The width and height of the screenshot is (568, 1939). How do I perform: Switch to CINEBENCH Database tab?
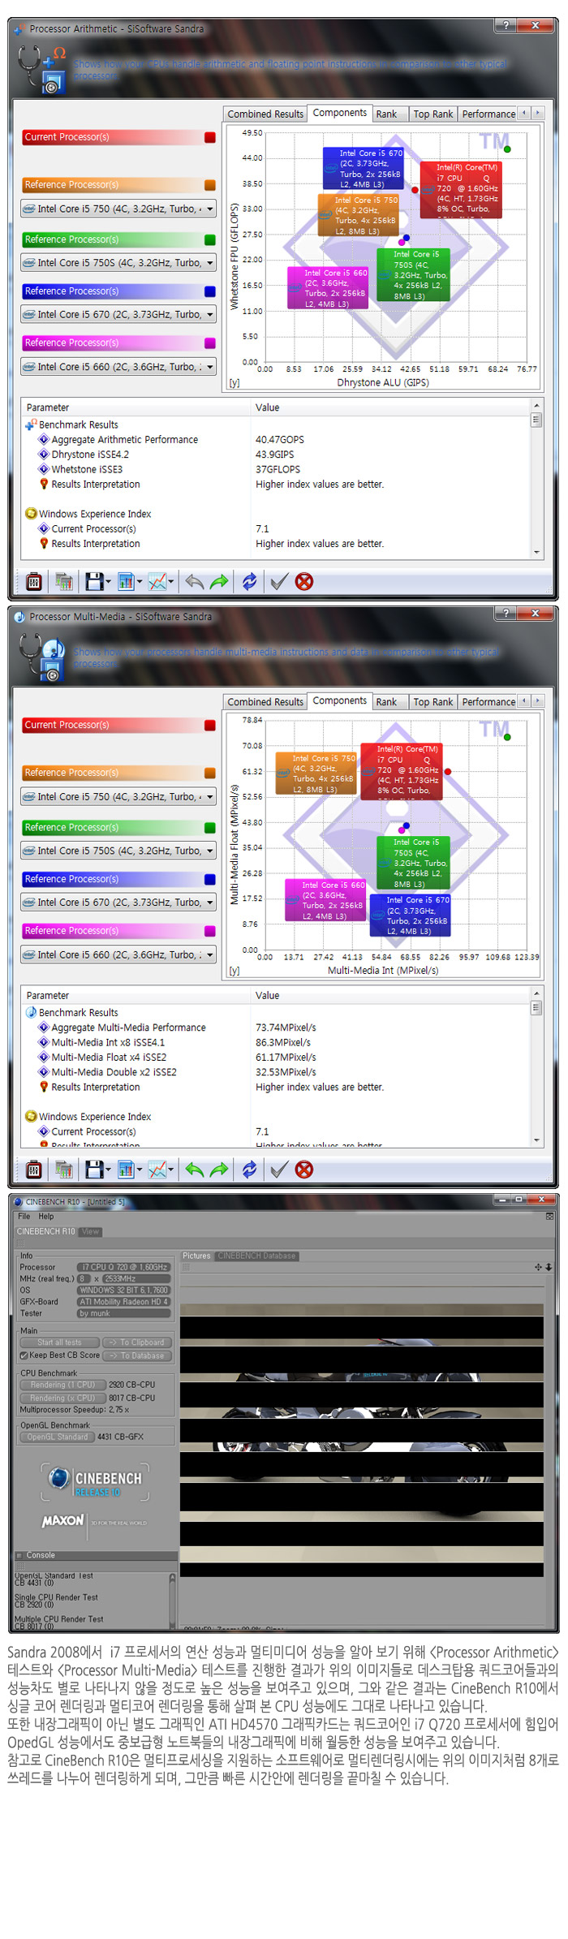coord(256,1256)
